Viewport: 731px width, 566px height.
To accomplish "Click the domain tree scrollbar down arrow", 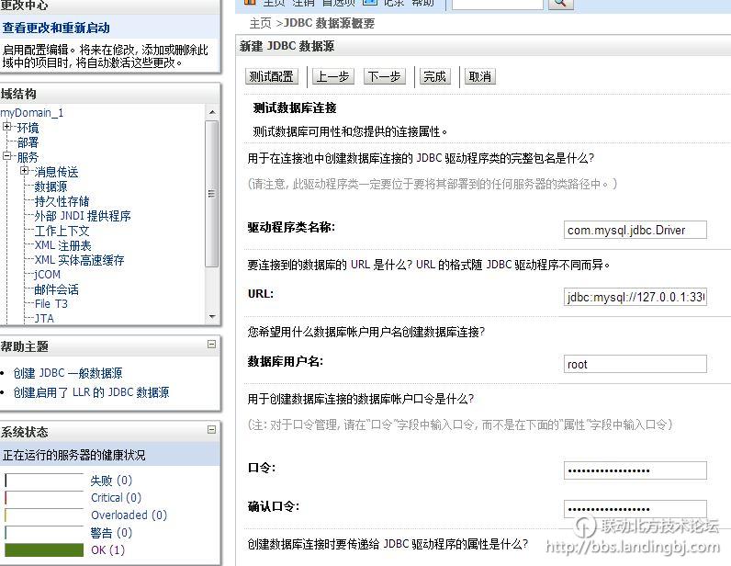I will point(211,317).
